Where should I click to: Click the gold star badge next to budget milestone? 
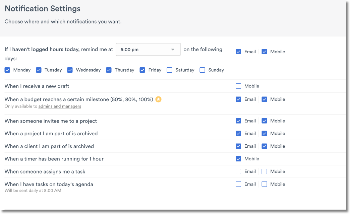click(158, 99)
